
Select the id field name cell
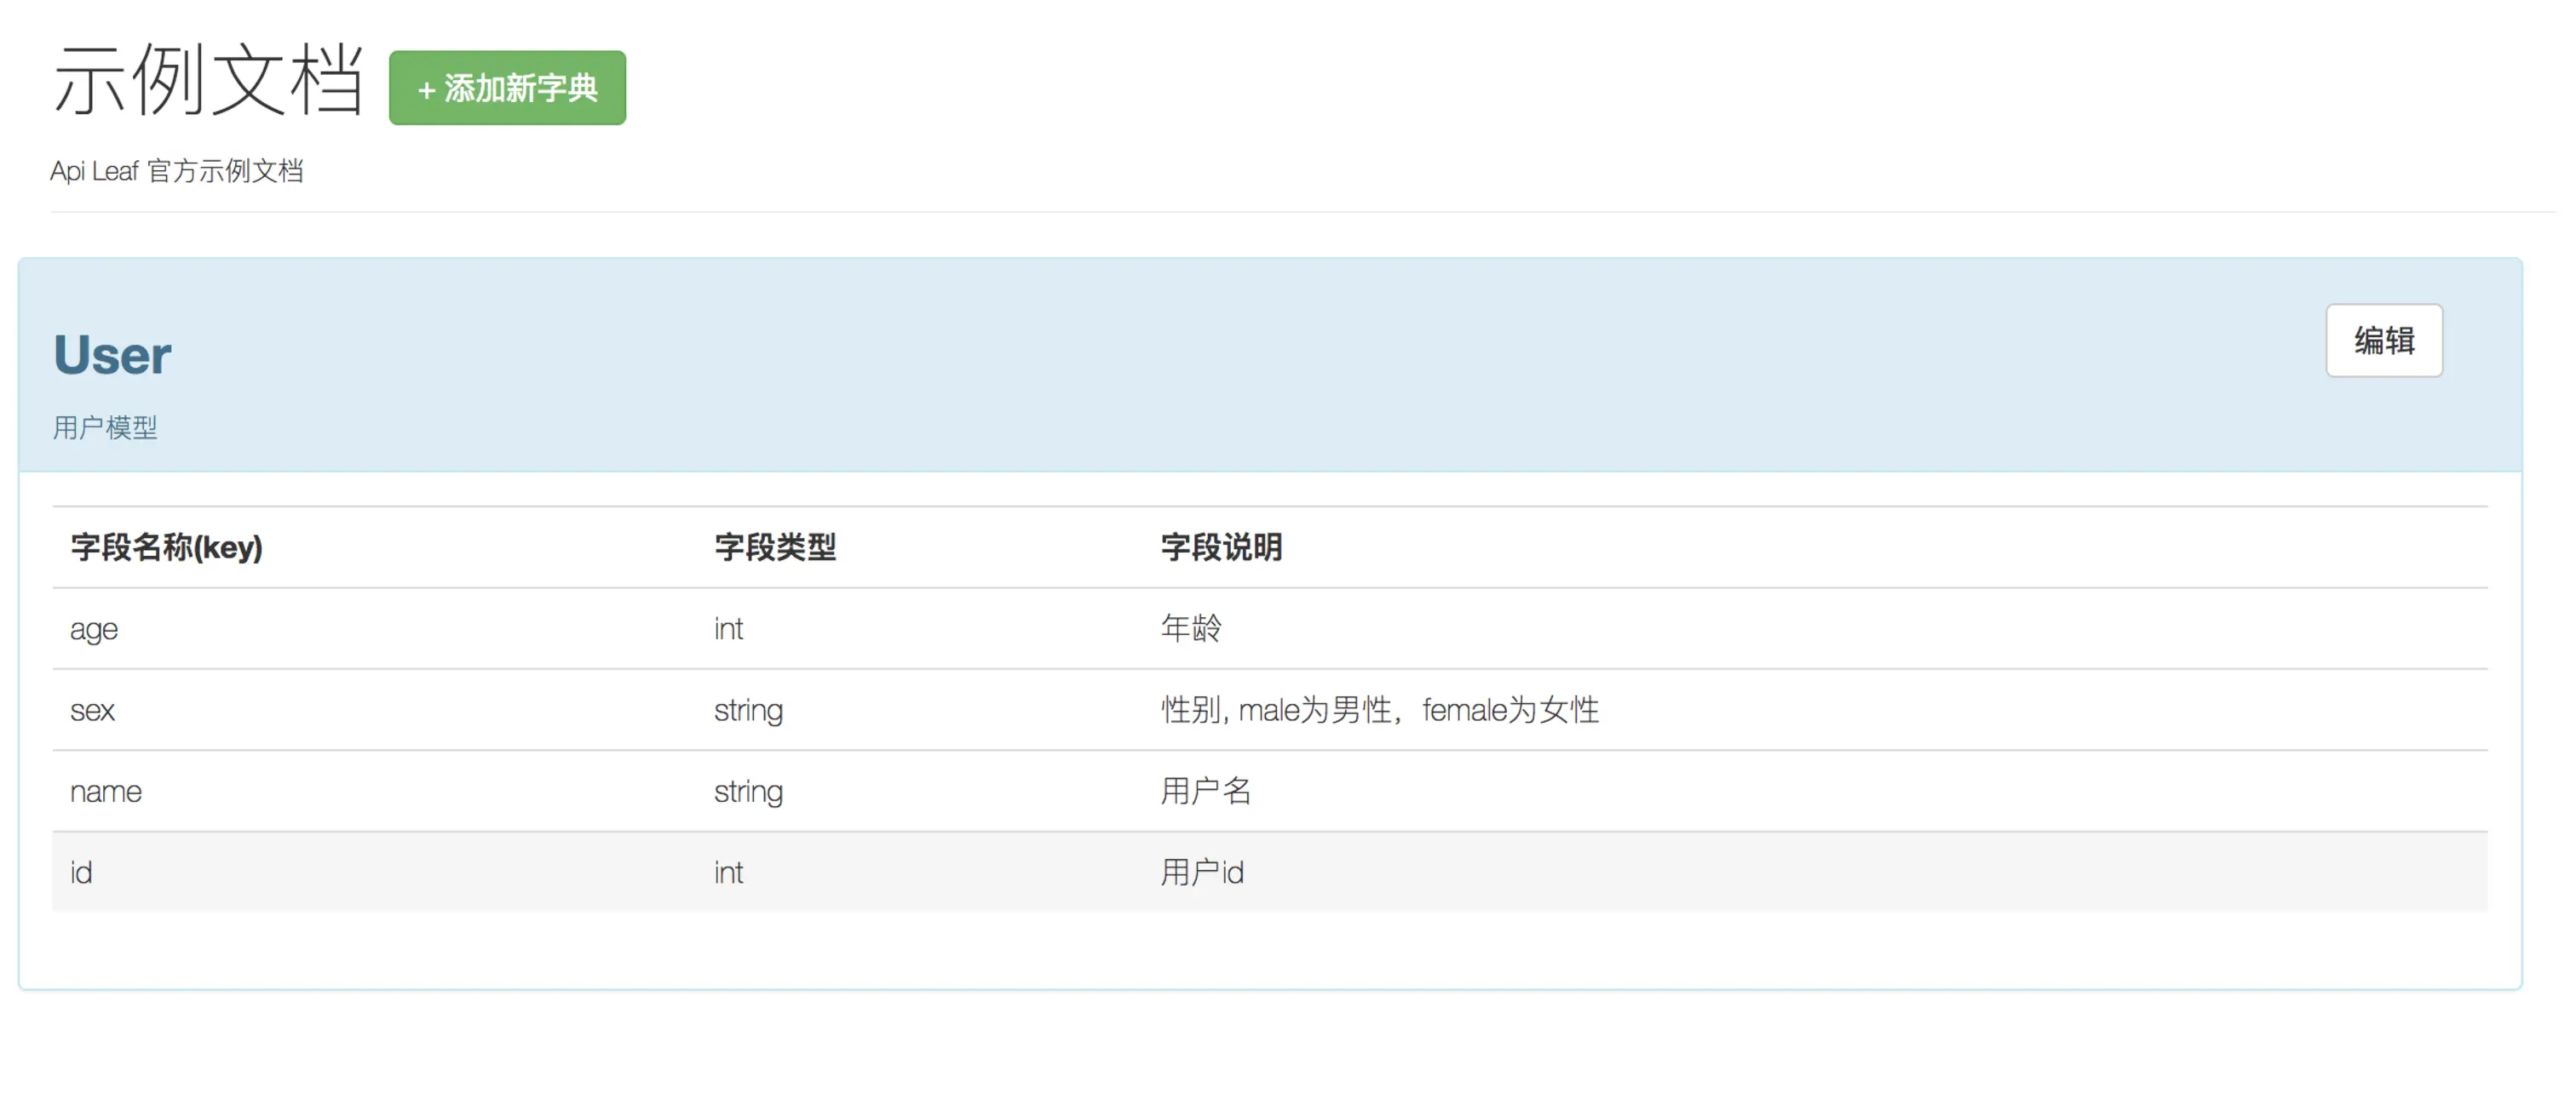click(81, 873)
